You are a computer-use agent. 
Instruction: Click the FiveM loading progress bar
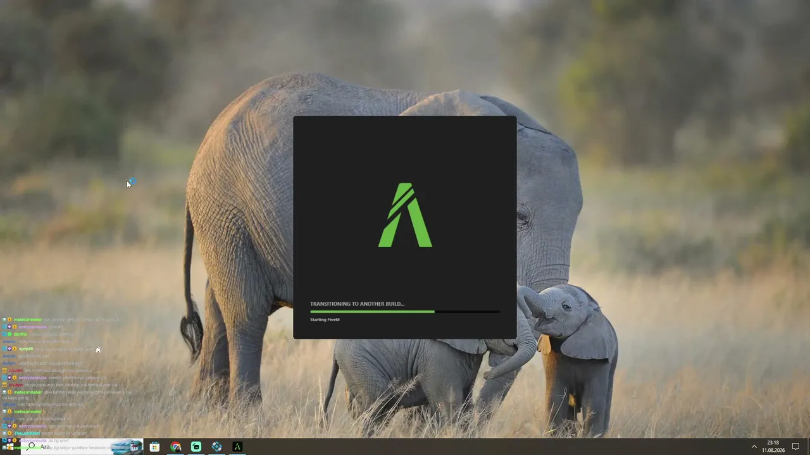pos(405,312)
